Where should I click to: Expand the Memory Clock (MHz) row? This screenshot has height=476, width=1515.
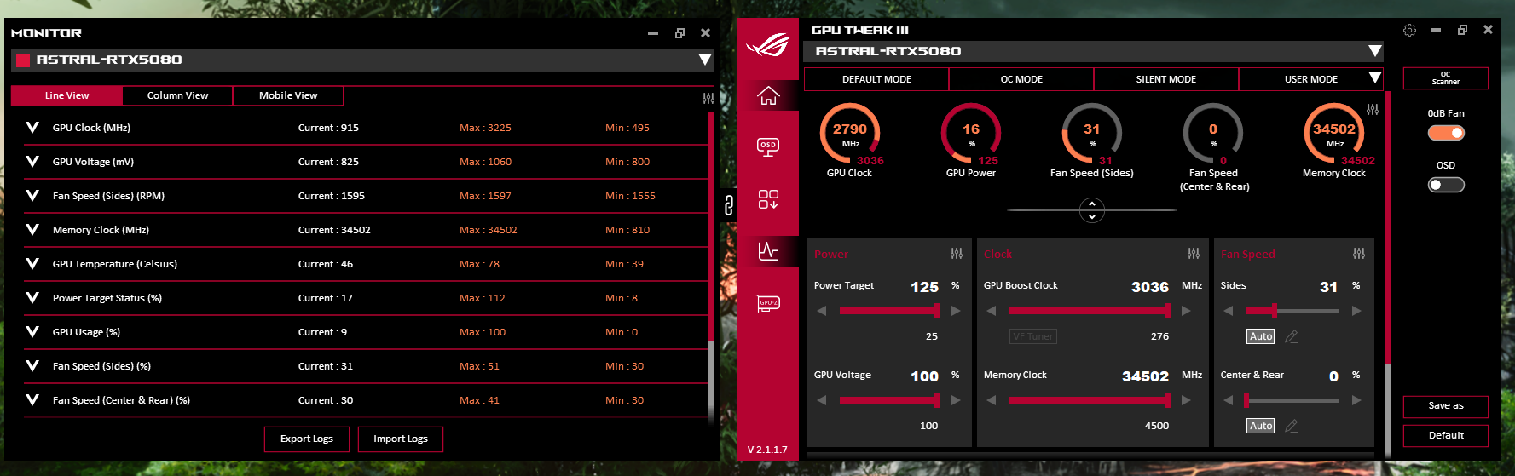[32, 230]
